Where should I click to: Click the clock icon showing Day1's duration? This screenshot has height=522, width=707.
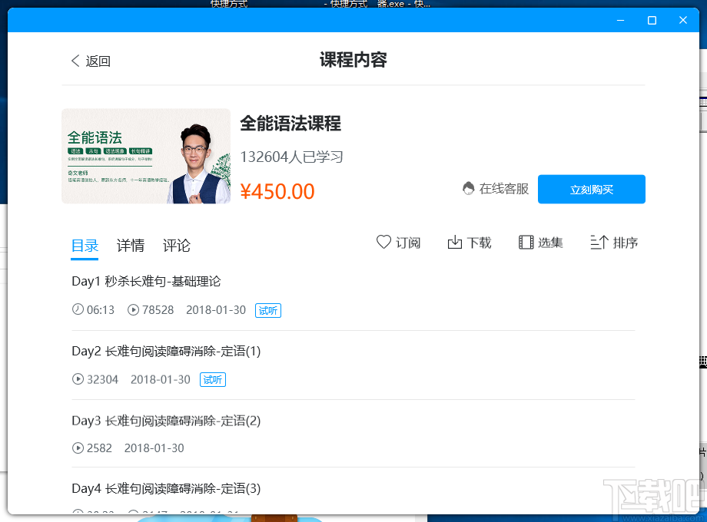pyautogui.click(x=77, y=310)
